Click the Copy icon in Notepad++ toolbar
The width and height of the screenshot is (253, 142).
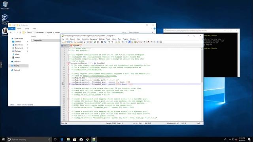(x=88, y=42)
